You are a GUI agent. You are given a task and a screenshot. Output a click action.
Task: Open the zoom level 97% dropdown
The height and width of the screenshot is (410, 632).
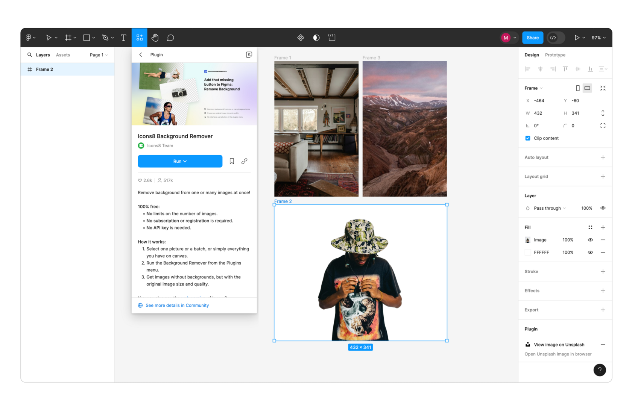599,38
